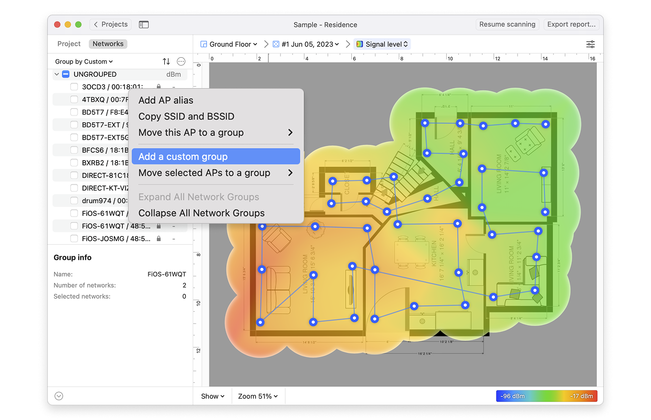Click the Group info heading
Screen dimensions: 651x420
point(72,258)
